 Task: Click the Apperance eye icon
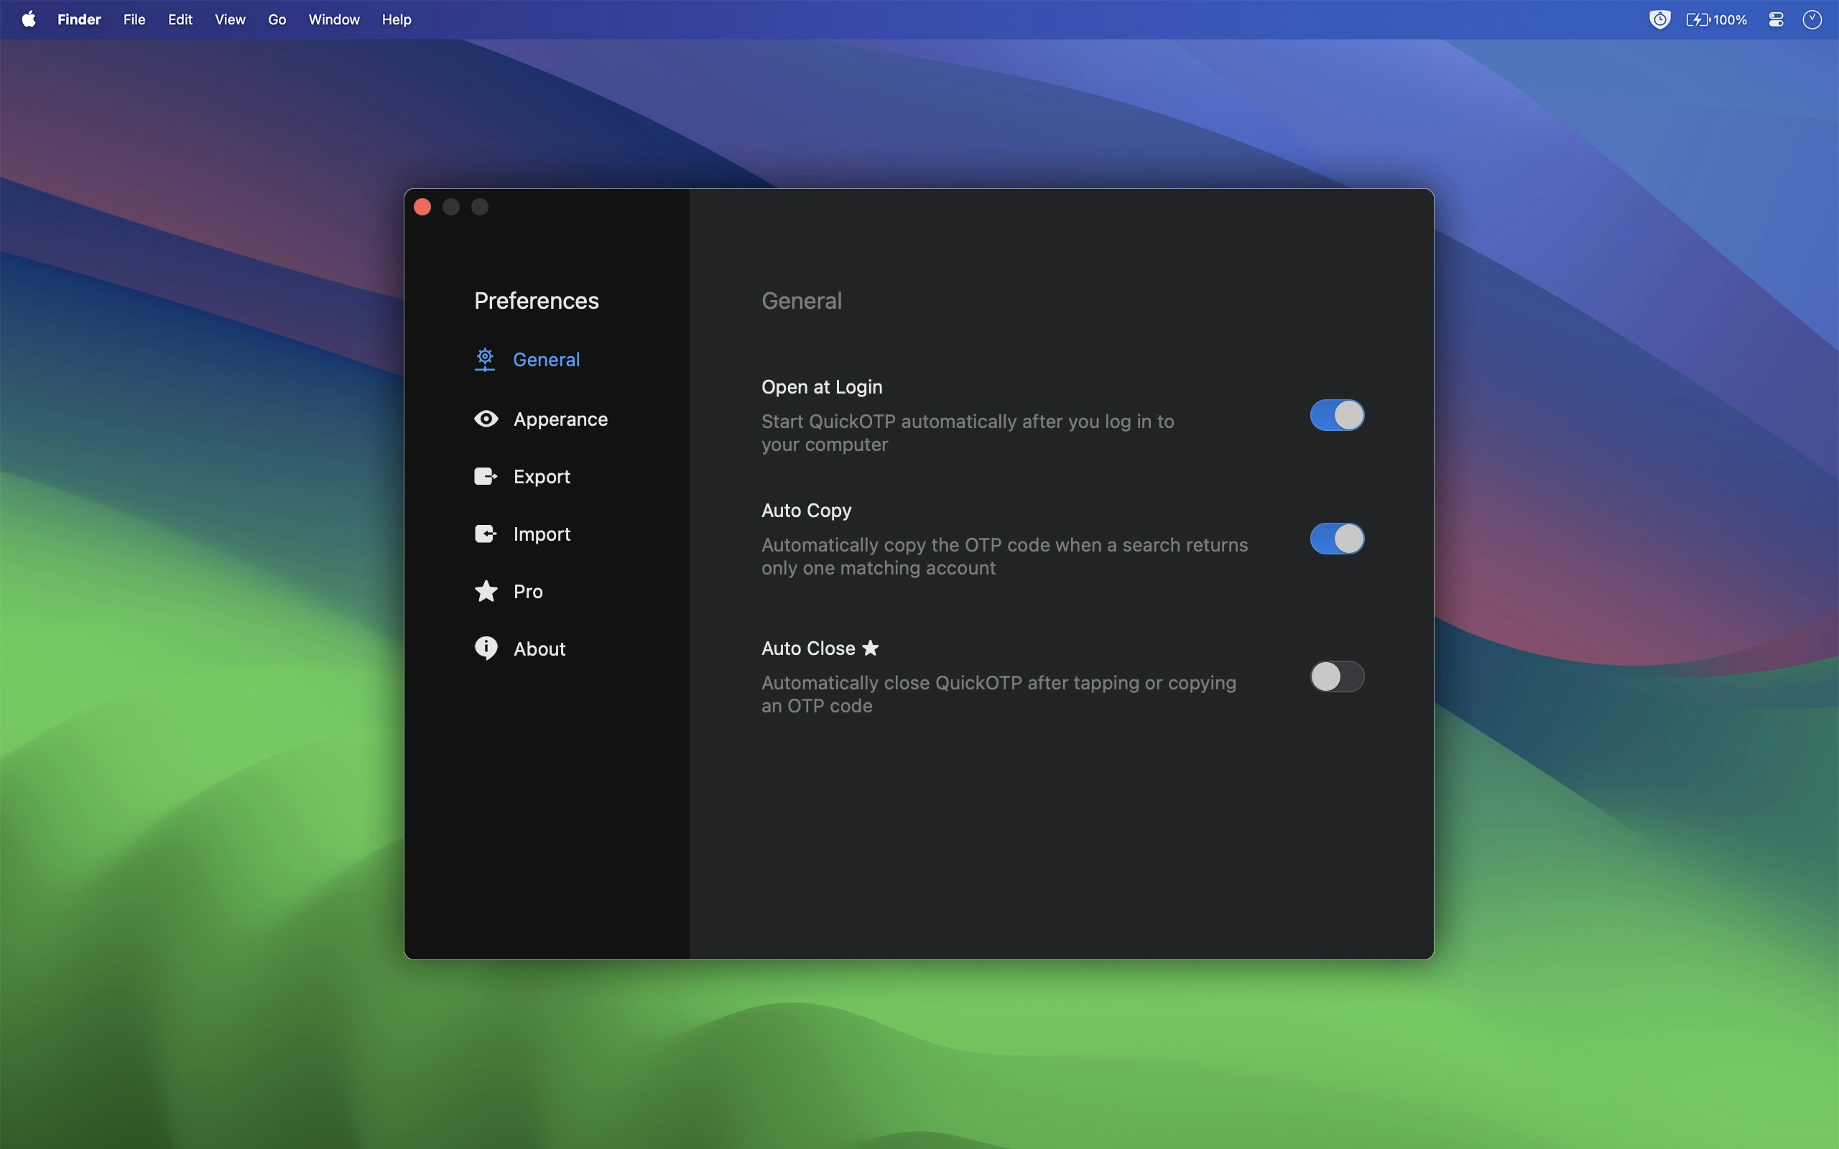pos(486,419)
